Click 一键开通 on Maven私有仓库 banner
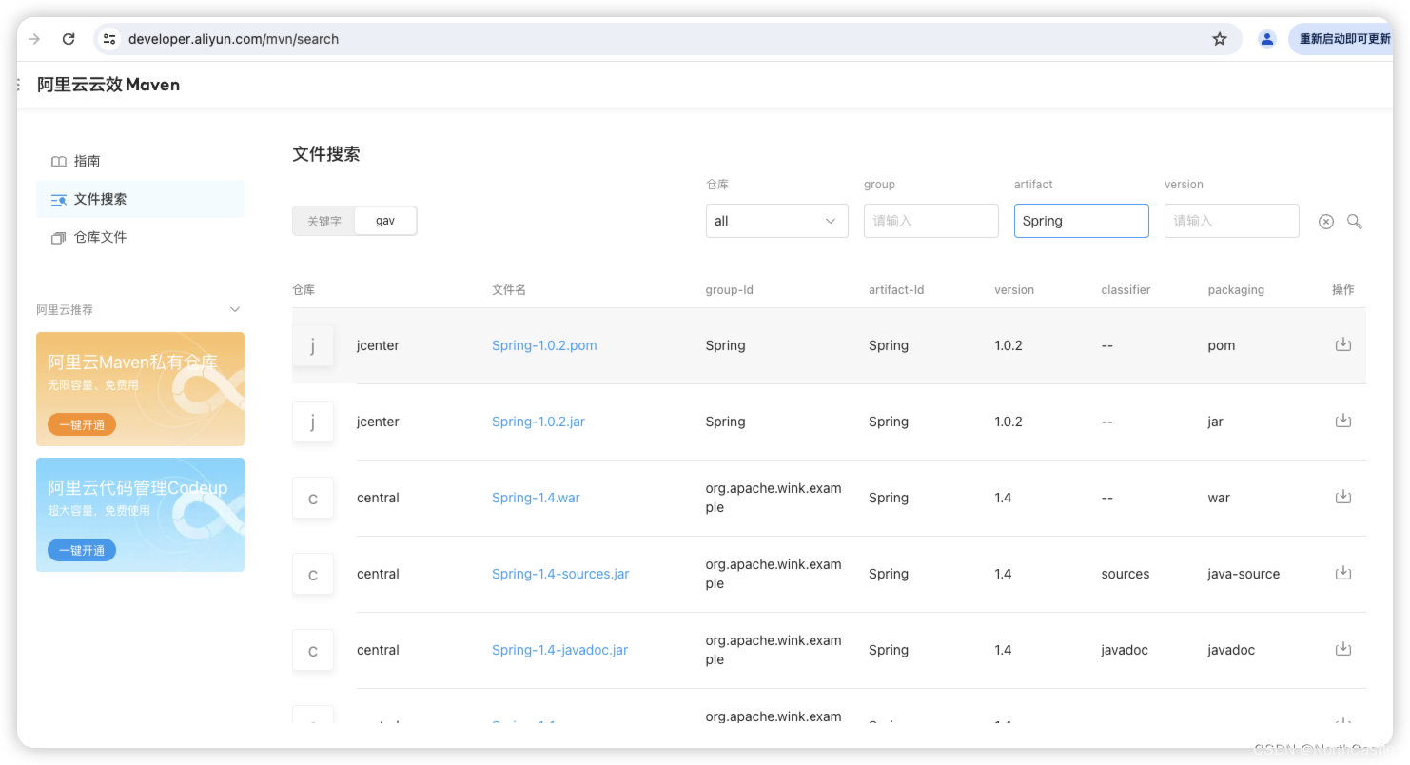1410x765 pixels. [82, 424]
